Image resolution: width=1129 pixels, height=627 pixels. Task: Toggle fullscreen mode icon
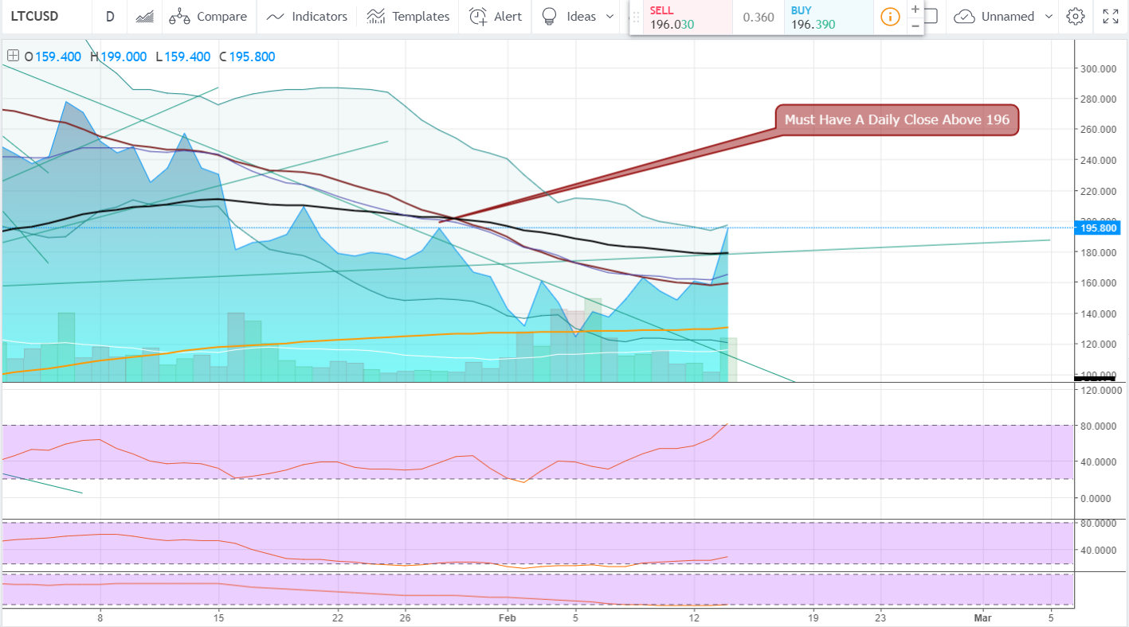pos(1110,16)
